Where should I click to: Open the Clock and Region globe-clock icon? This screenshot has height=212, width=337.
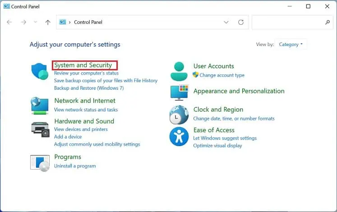click(179, 115)
